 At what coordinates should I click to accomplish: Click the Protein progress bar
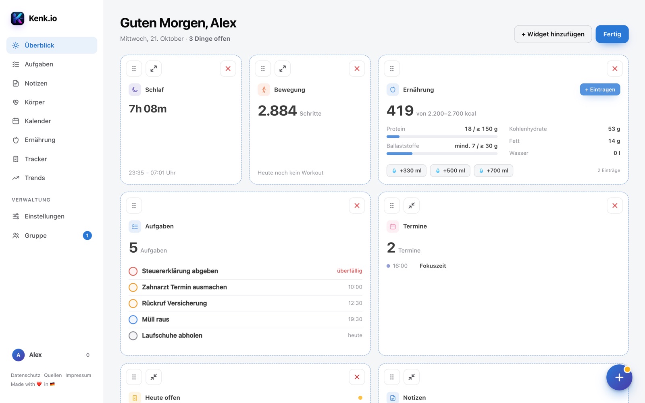coord(442,137)
